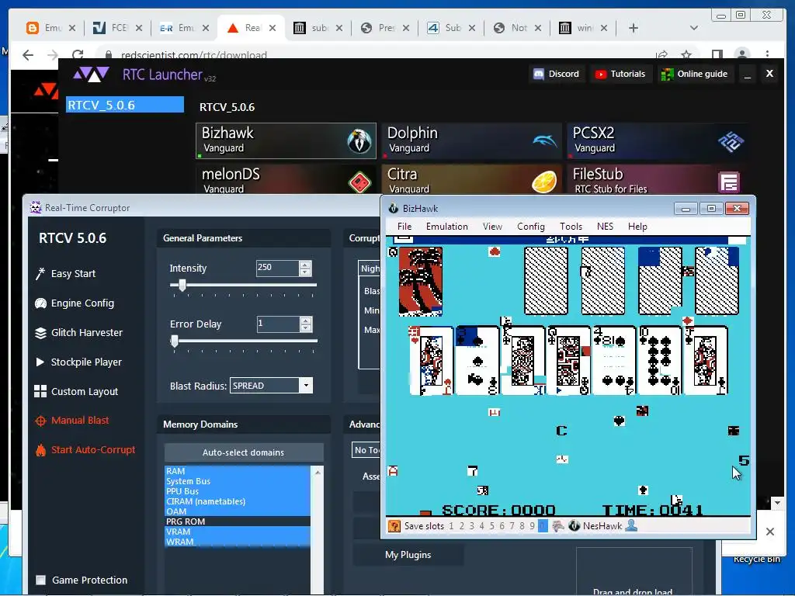The height and width of the screenshot is (596, 795).
Task: Click the browser three-dot menu
Action: [x=768, y=55]
